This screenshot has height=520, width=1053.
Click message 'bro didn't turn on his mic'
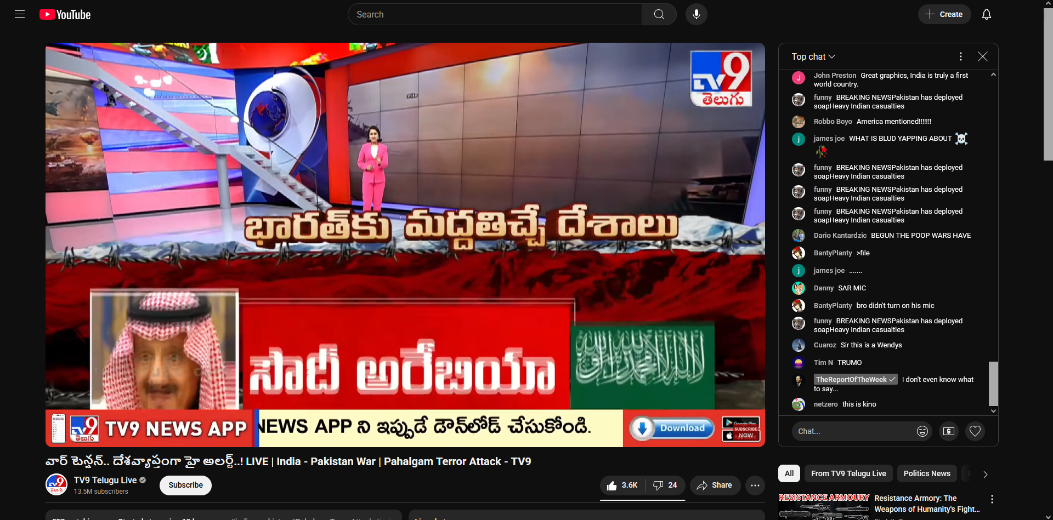[x=895, y=306]
